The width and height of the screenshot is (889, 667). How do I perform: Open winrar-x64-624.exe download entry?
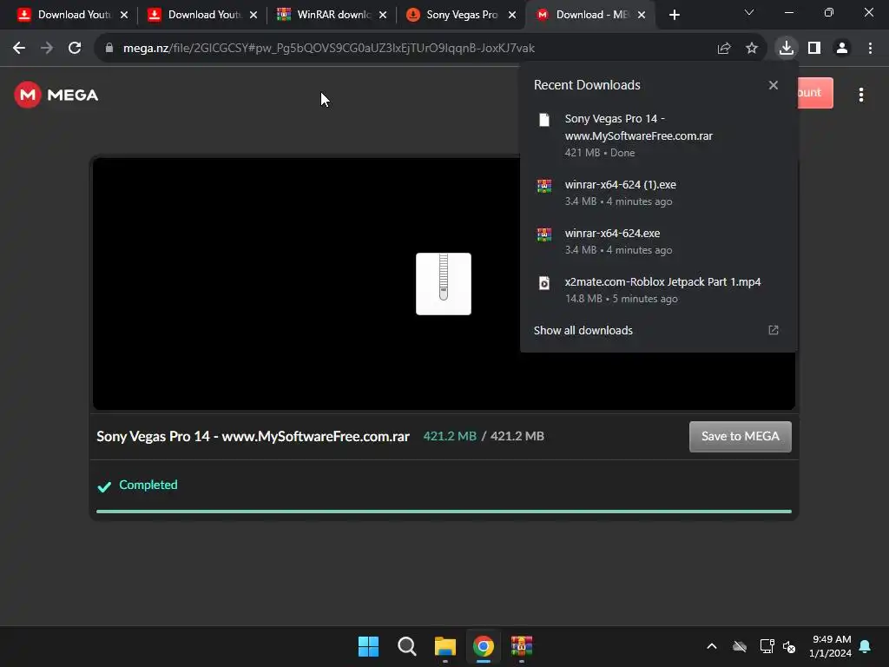click(659, 241)
